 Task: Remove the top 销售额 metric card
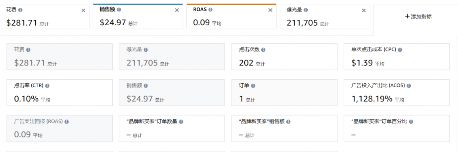pos(177,11)
